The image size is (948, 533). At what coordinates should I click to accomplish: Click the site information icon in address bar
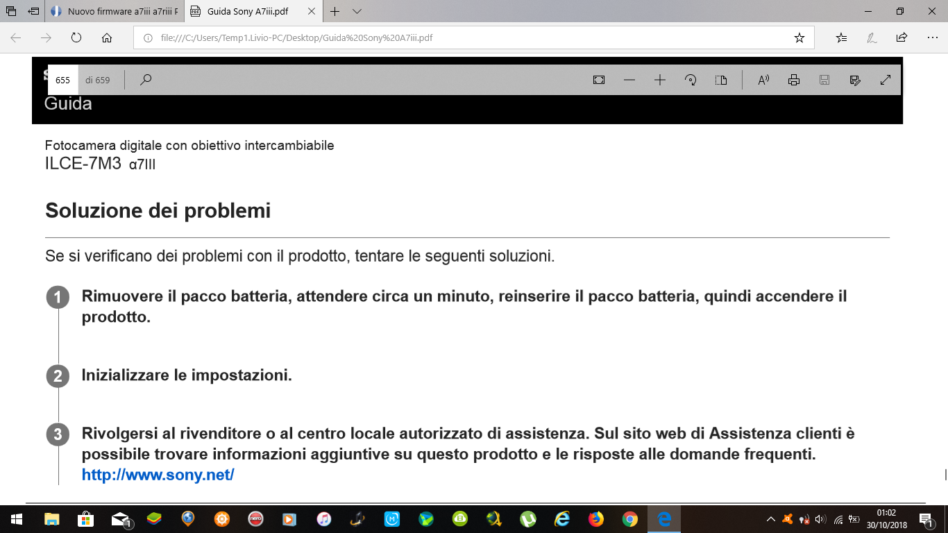point(148,37)
